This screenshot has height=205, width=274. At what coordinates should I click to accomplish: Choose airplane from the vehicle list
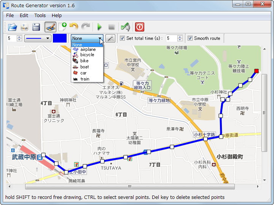[x=87, y=49]
